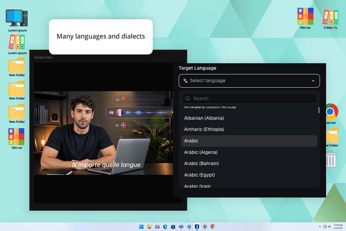Open Settings gear from the taskbar
The height and width of the screenshot is (231, 346).
coord(205,227)
